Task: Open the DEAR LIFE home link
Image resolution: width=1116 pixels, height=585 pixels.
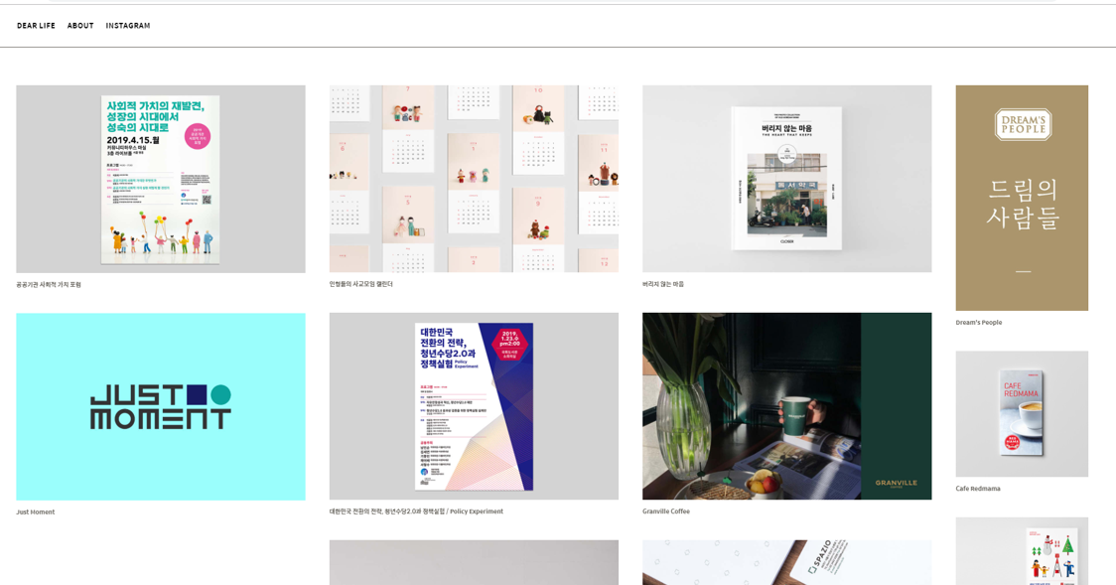Action: [x=37, y=26]
